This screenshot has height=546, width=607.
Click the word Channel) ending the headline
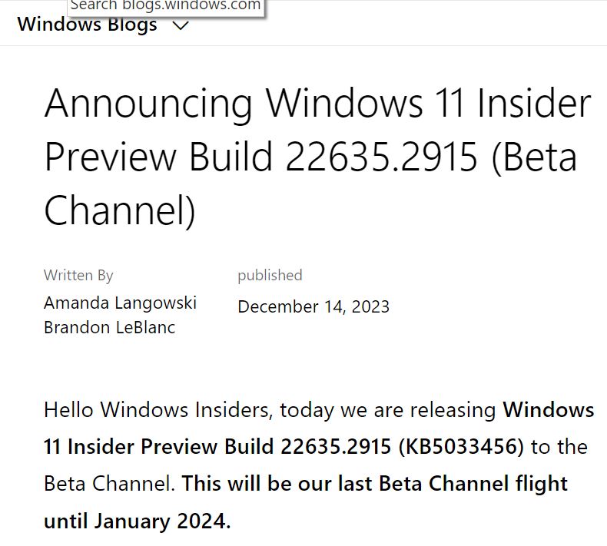(120, 210)
